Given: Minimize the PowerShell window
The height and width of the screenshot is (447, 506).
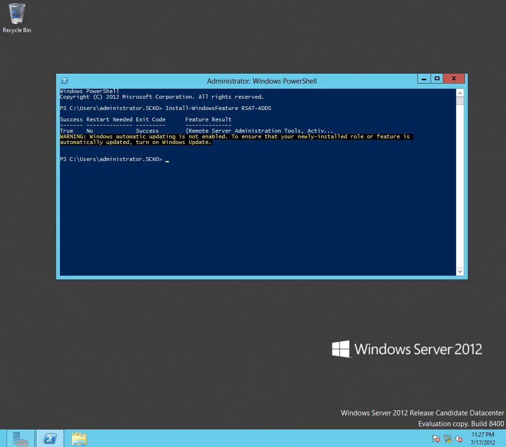Looking at the screenshot, I should coord(424,78).
